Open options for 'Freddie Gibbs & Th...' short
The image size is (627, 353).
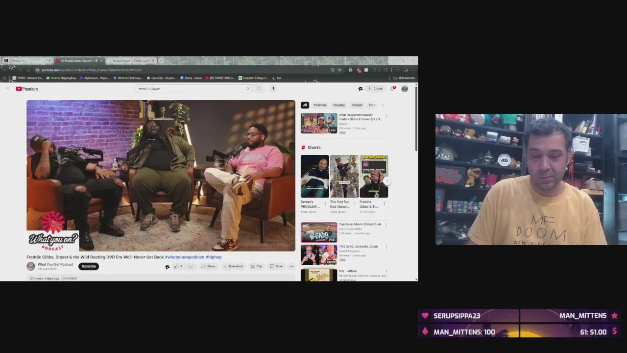click(384, 203)
